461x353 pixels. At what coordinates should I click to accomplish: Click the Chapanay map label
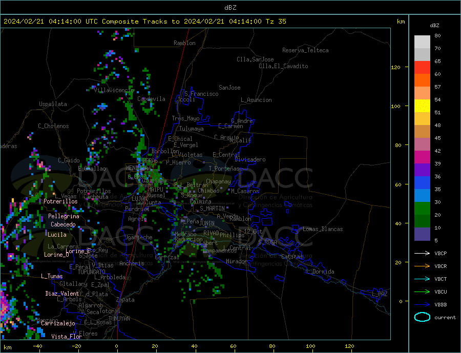(218, 181)
